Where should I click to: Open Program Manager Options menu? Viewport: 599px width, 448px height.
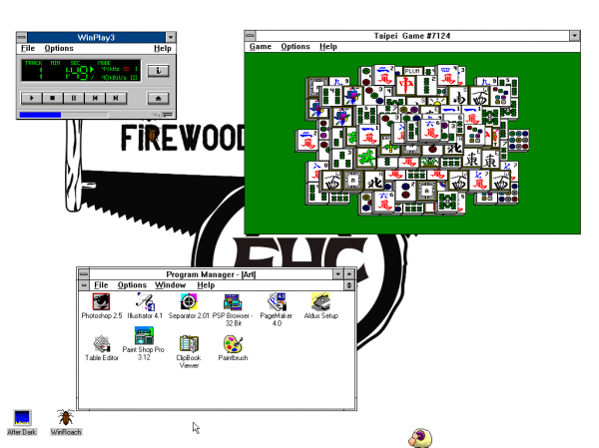(x=132, y=285)
